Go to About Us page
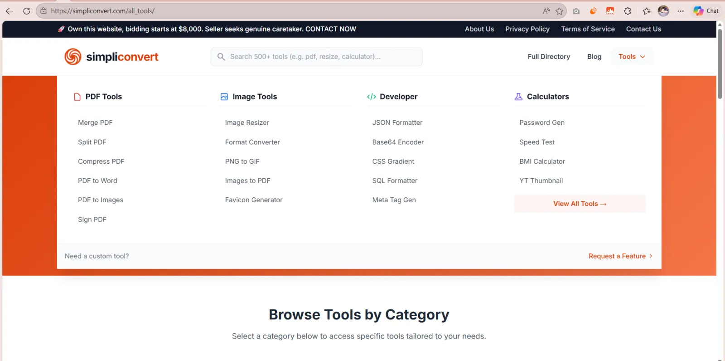The height and width of the screenshot is (361, 725). click(x=479, y=29)
